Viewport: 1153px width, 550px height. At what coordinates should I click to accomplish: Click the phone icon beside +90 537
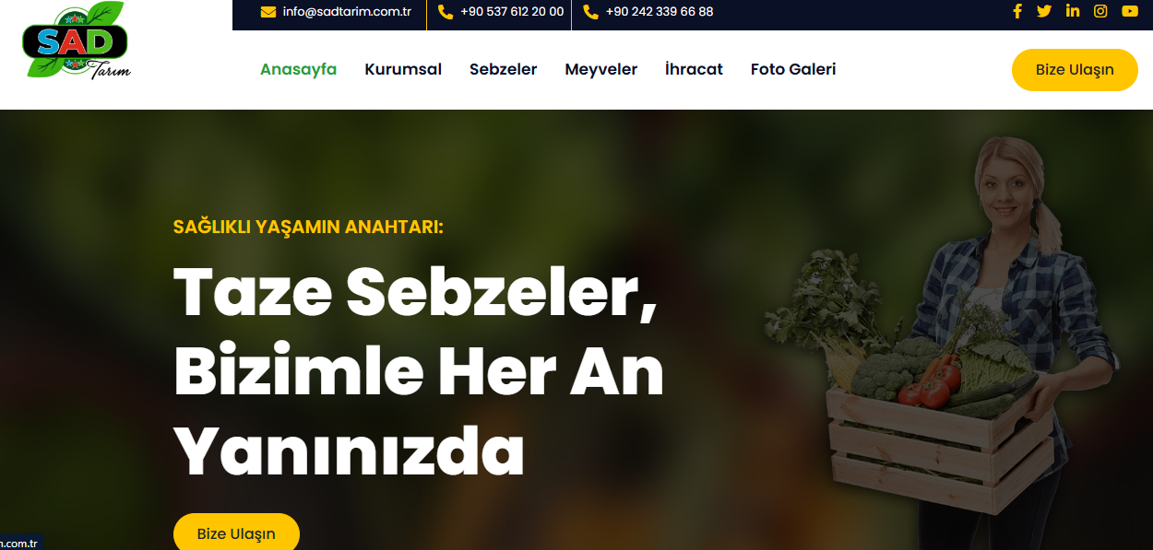click(446, 12)
